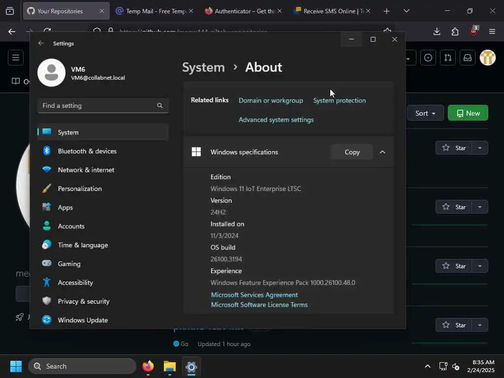Screen dimensions: 504x378
Task: Go back in the Settings window
Action: [41, 43]
